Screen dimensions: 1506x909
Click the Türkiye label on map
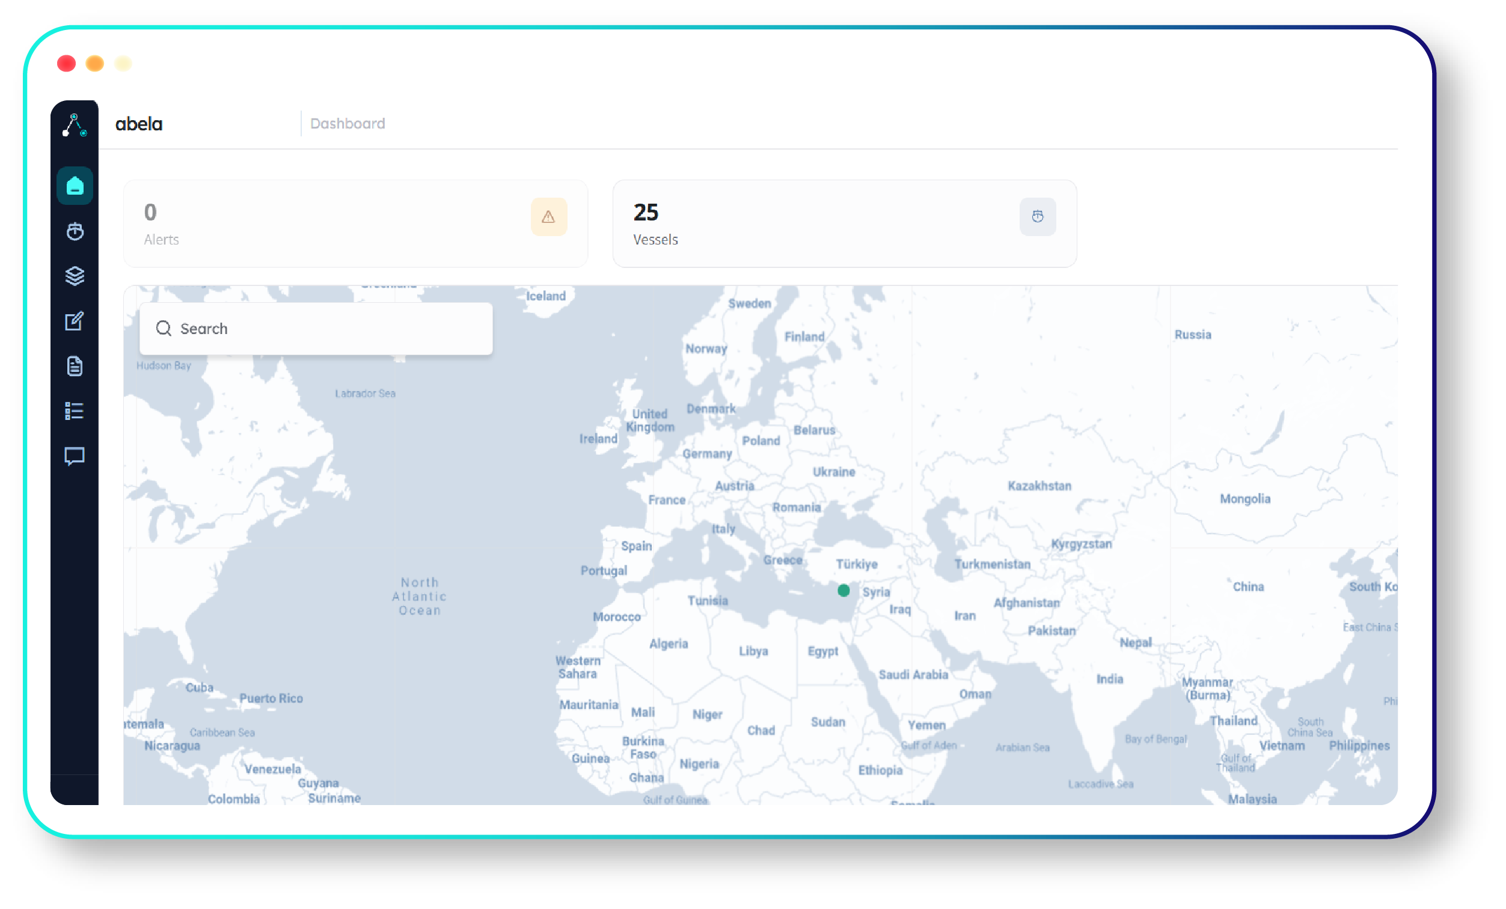click(x=856, y=565)
